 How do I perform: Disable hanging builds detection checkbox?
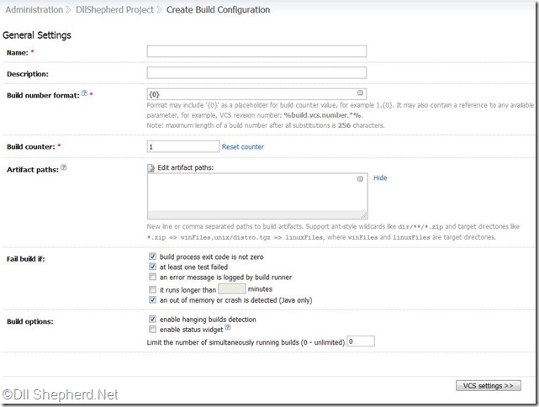(151, 320)
